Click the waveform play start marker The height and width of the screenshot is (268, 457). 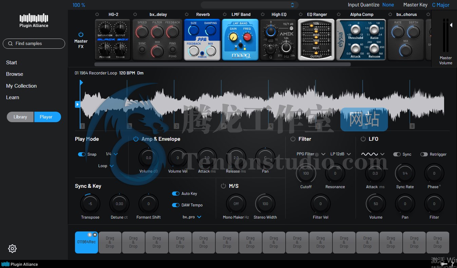[x=77, y=105]
